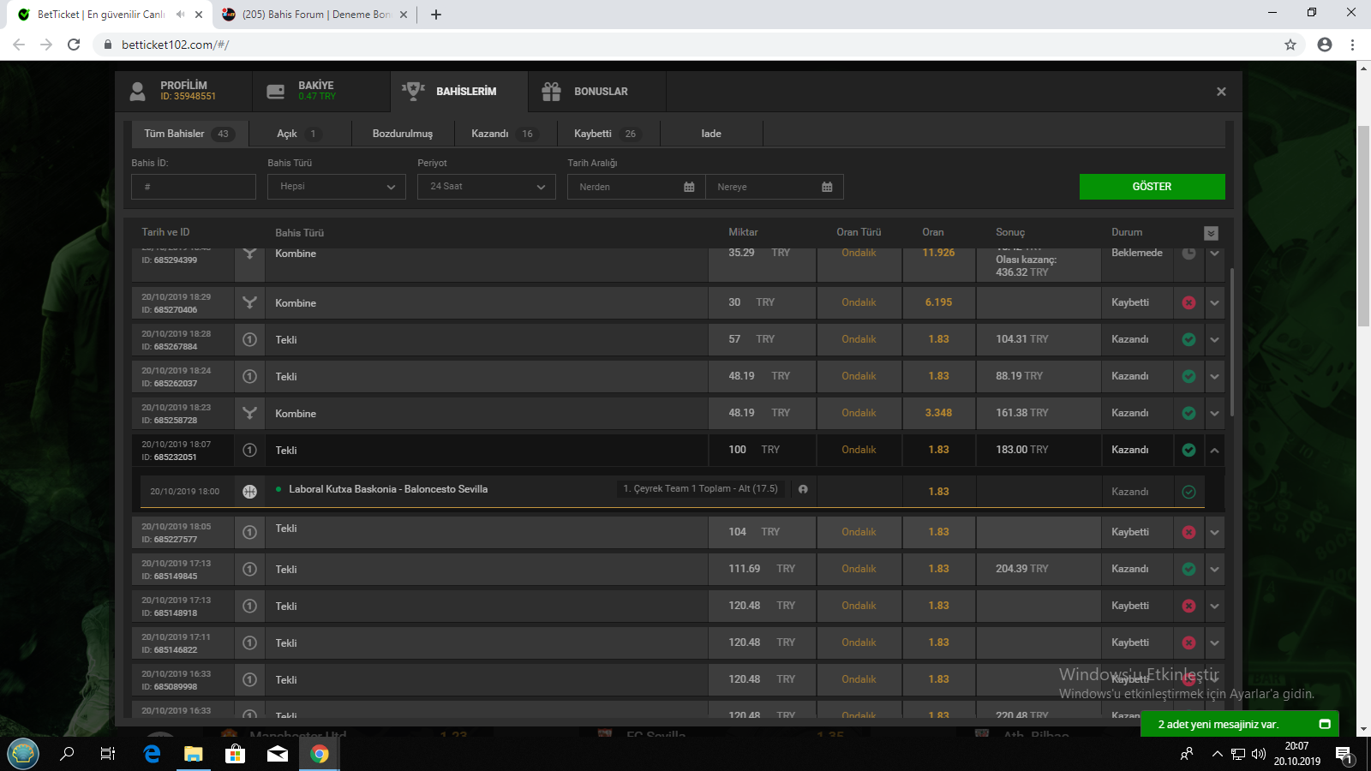Expand bet ID 685258728 row
This screenshot has width=1371, height=771.
[1214, 414]
